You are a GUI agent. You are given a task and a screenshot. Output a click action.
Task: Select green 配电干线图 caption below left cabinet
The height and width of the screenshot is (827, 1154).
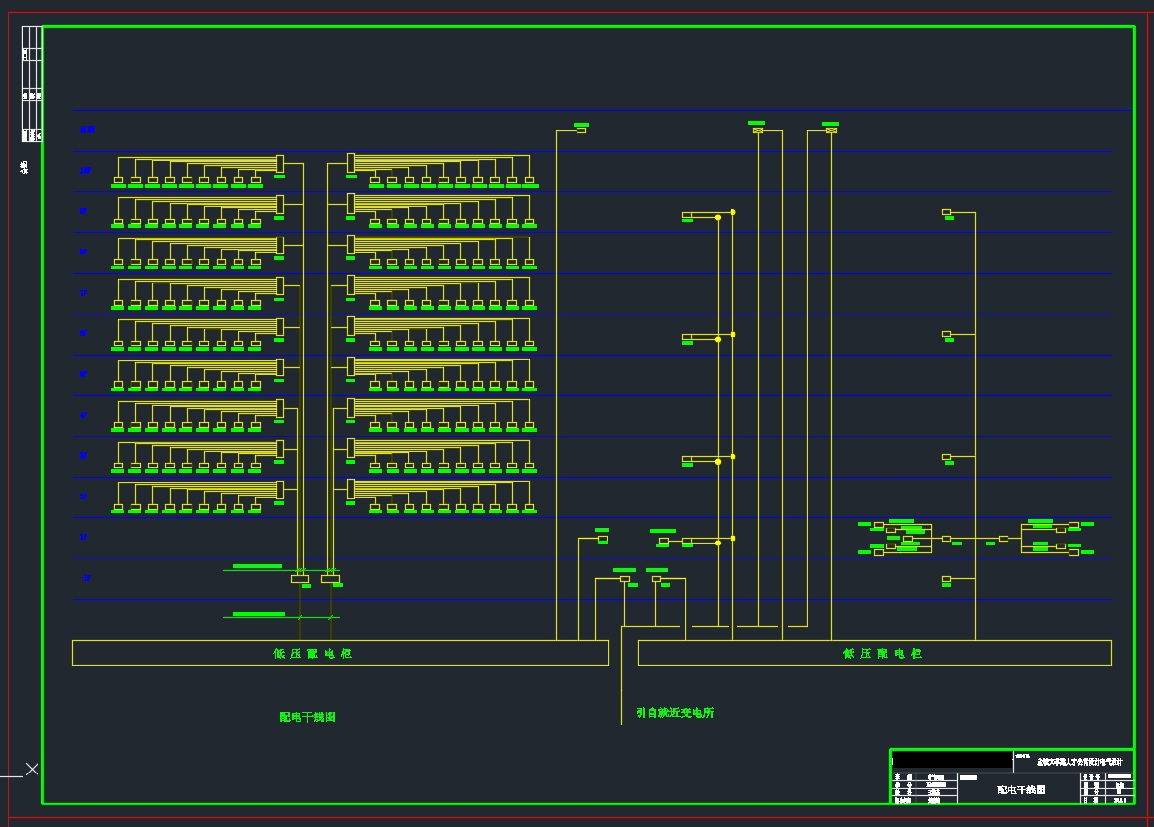tap(307, 717)
